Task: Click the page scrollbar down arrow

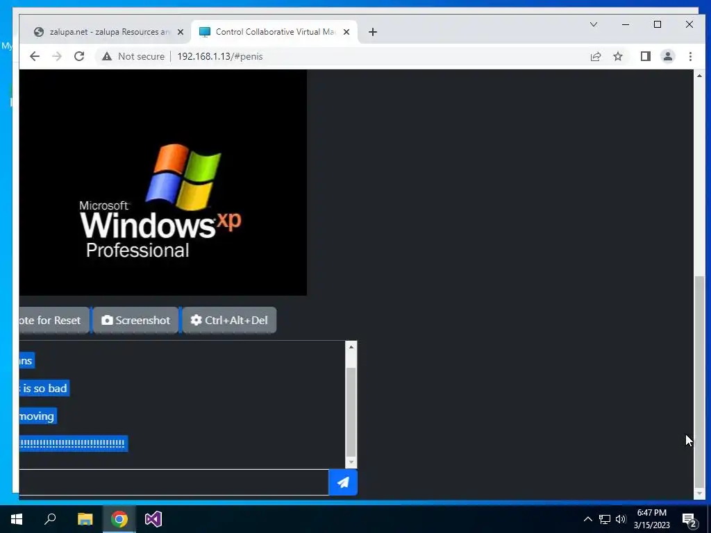Action: (x=699, y=493)
